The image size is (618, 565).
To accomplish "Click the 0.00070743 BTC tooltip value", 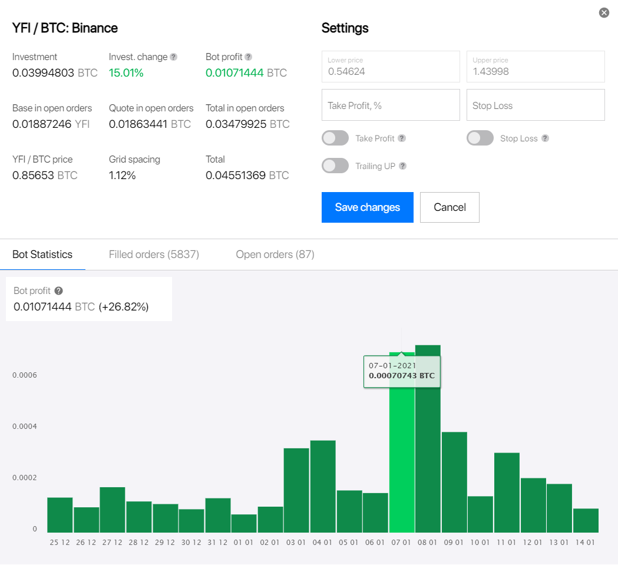I will coord(402,376).
